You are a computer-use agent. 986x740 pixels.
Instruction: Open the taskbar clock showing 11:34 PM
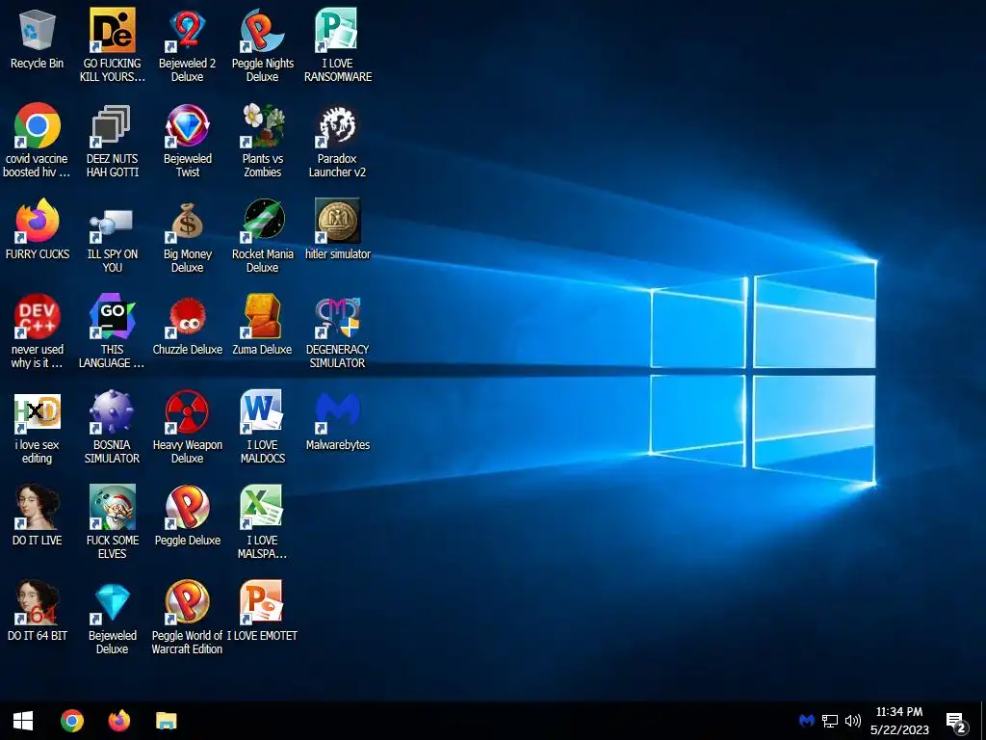tap(899, 721)
